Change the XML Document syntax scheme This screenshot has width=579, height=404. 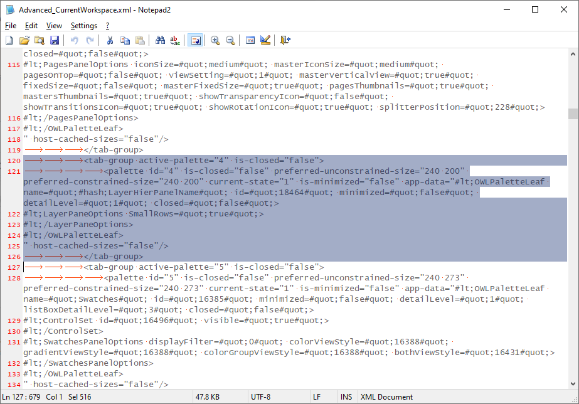pyautogui.click(x=385, y=396)
